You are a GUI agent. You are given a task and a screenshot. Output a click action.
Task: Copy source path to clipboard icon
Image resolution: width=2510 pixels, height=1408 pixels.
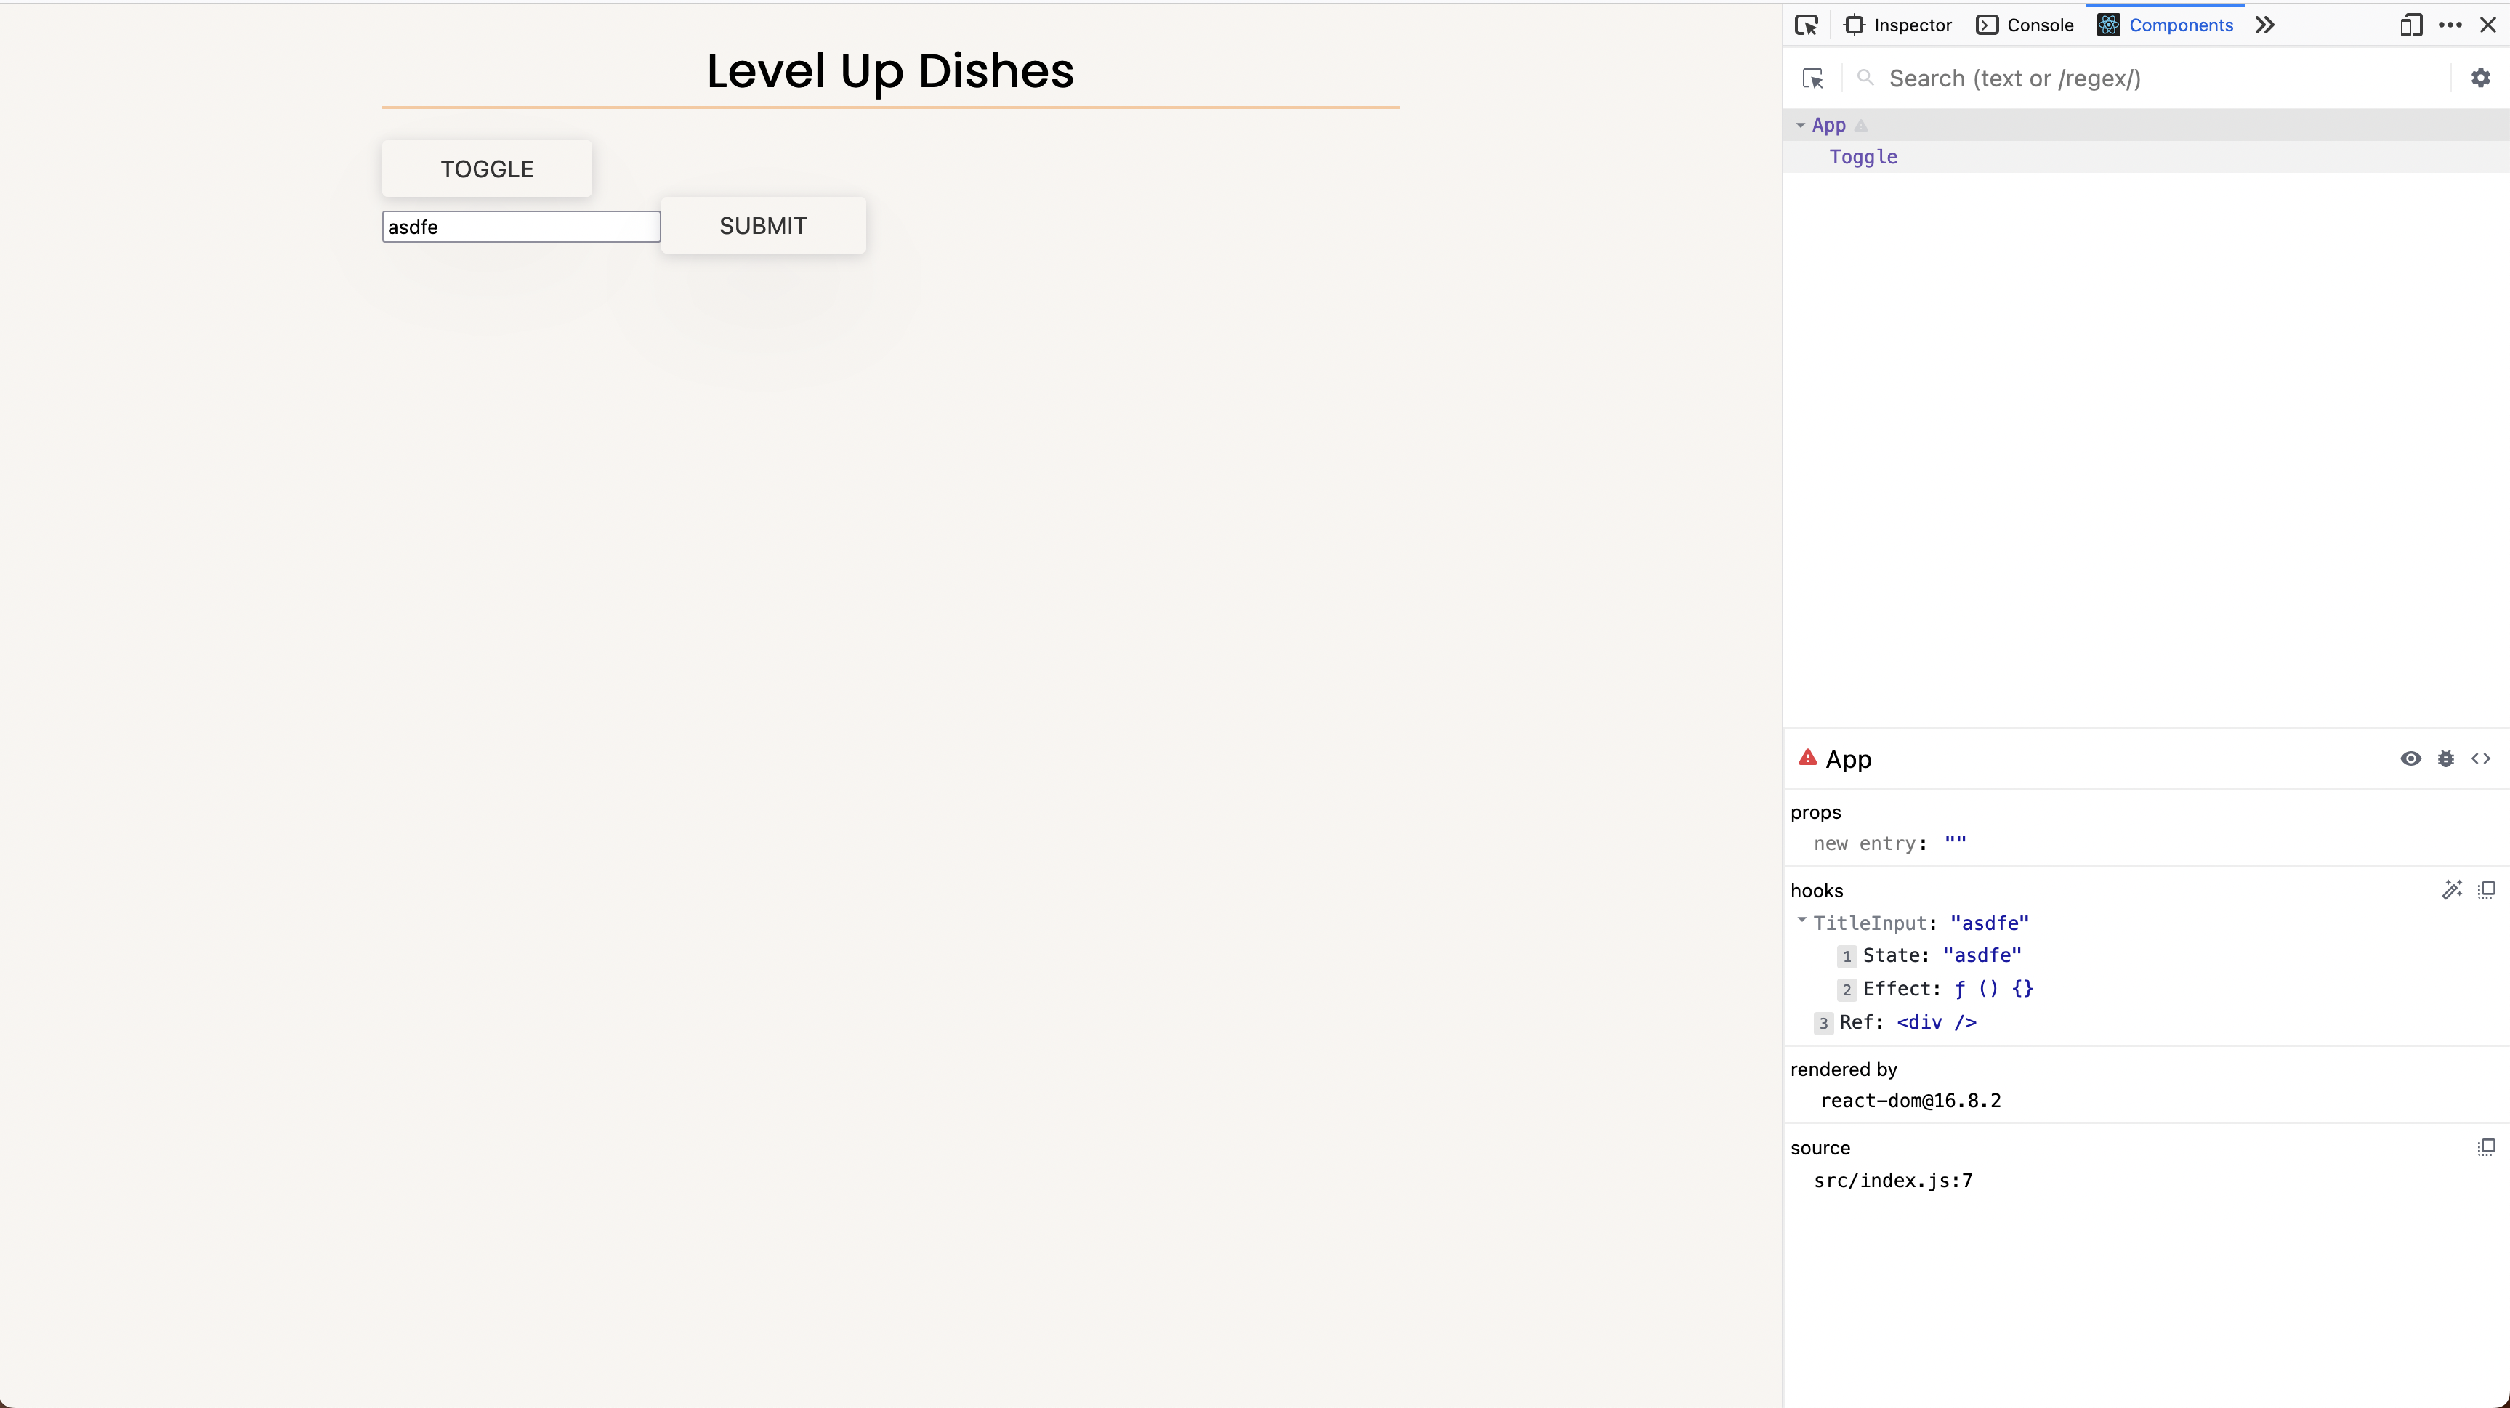pyautogui.click(x=2487, y=1147)
